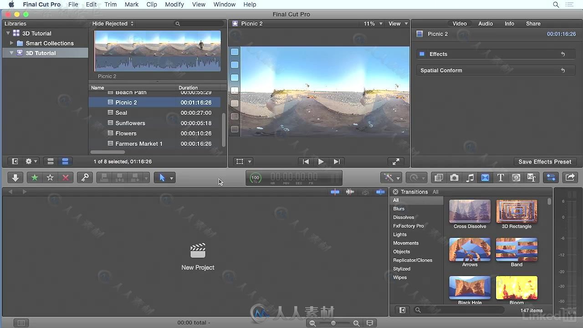Close the Transitions browser with X
The height and width of the screenshot is (328, 583).
click(395, 192)
